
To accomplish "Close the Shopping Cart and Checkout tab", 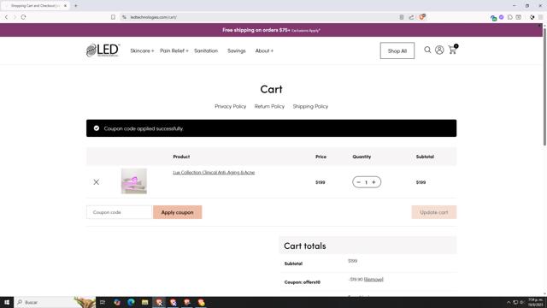I will coord(65,6).
